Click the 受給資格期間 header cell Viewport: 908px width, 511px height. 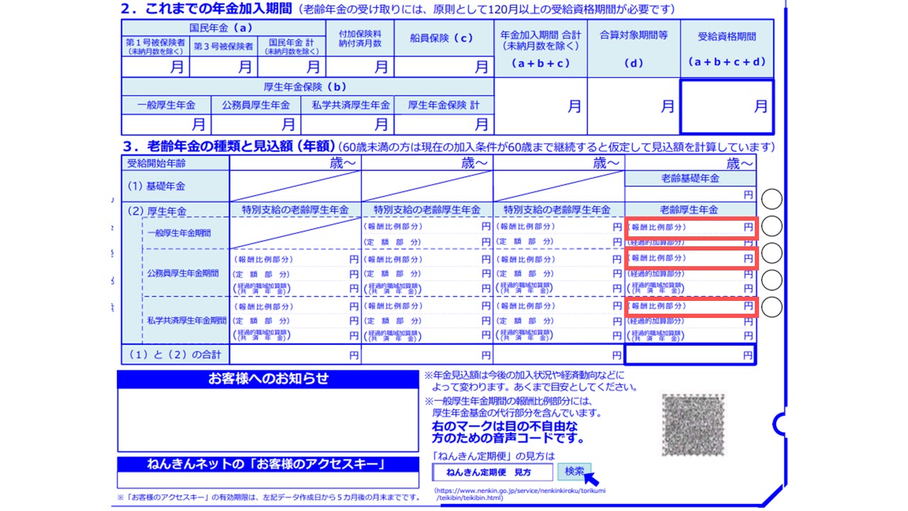click(x=727, y=49)
